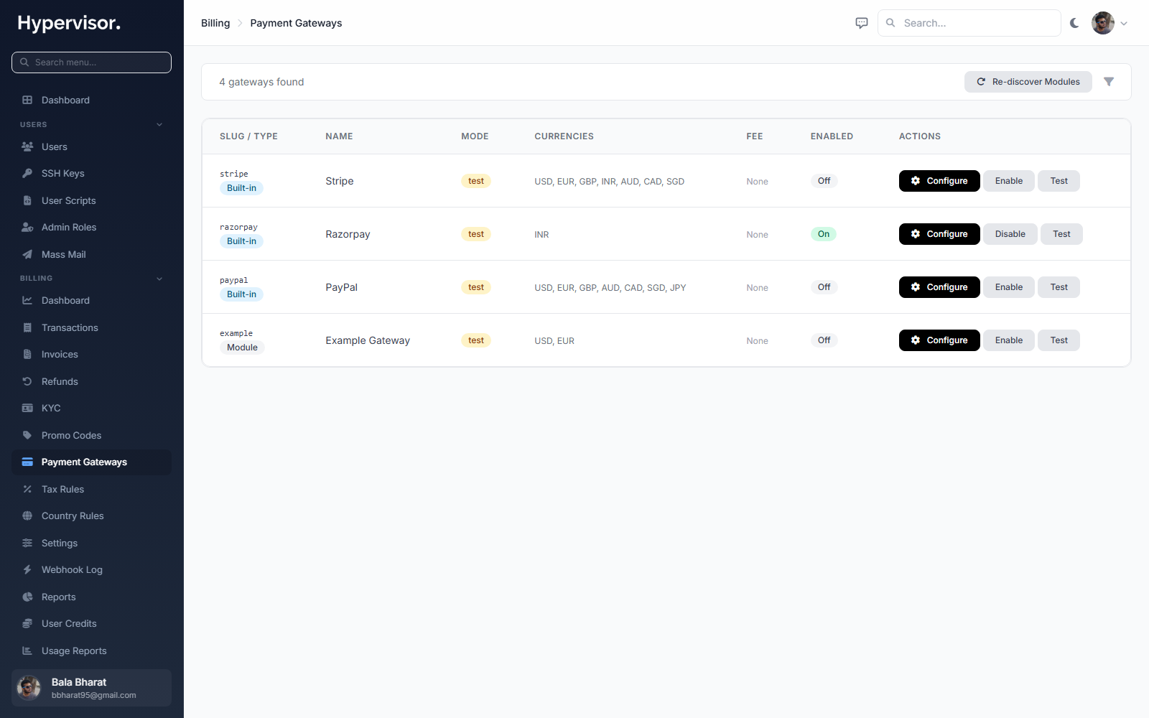Test the Example Gateway
Image resolution: width=1149 pixels, height=718 pixels.
[1059, 340]
